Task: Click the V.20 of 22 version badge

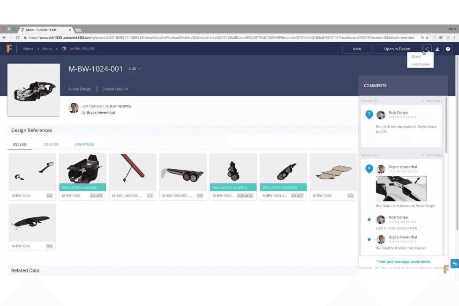Action: pos(245,196)
